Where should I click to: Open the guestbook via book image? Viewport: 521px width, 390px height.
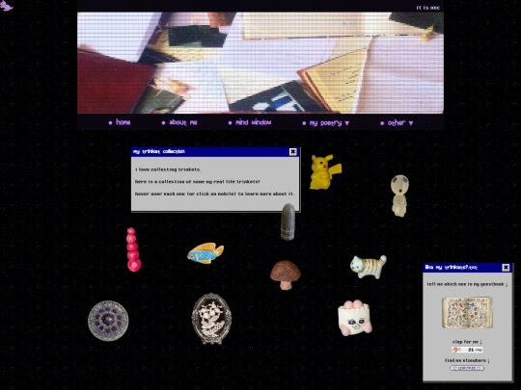(x=467, y=312)
